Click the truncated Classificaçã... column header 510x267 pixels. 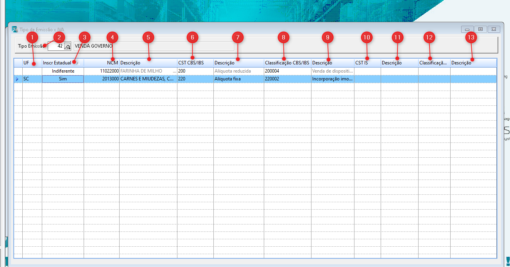(x=434, y=63)
